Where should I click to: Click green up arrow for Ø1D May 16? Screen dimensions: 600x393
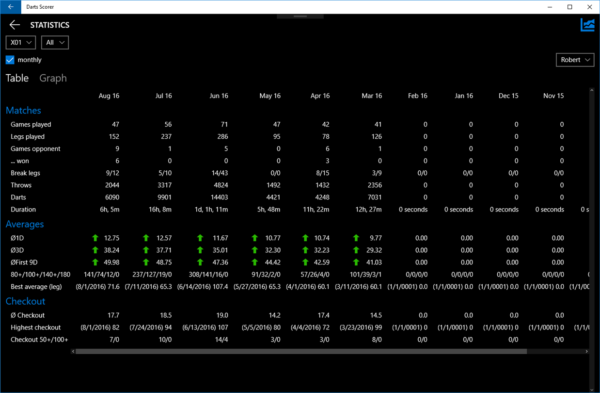[254, 238]
